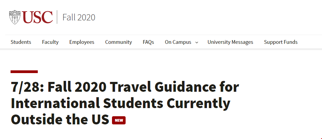This screenshot has width=322, height=139.
Task: Open University Messages from navigation
Action: (x=230, y=42)
